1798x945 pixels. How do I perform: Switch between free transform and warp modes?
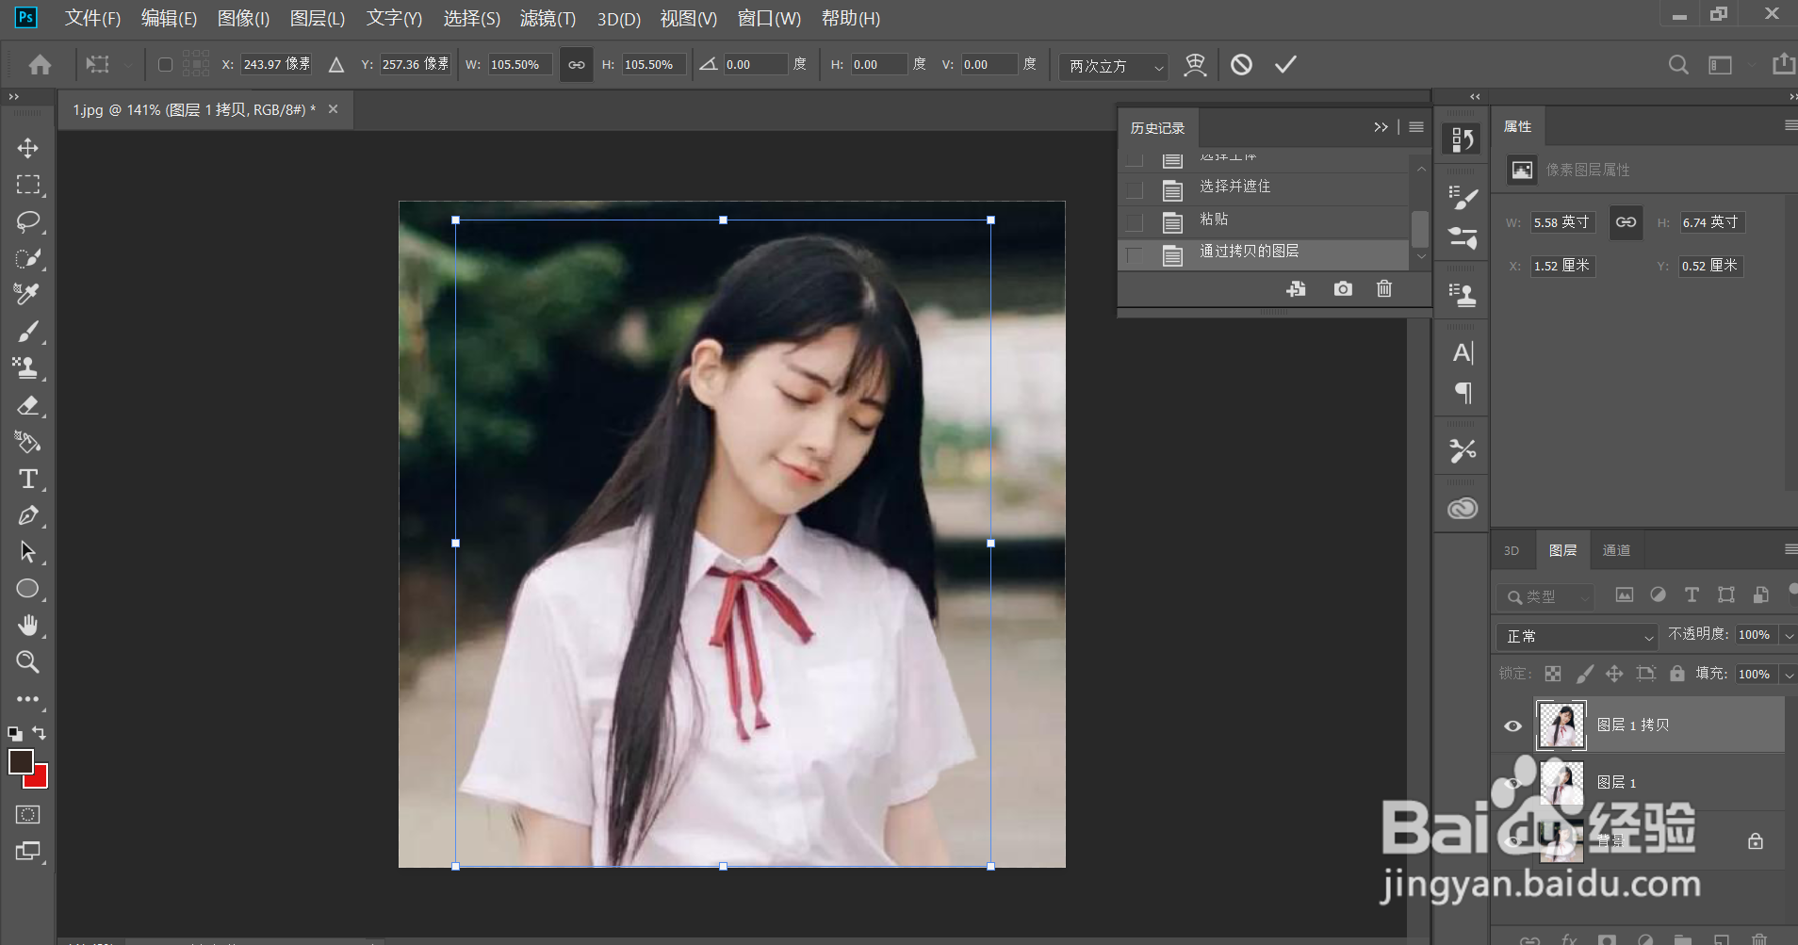click(x=1195, y=65)
